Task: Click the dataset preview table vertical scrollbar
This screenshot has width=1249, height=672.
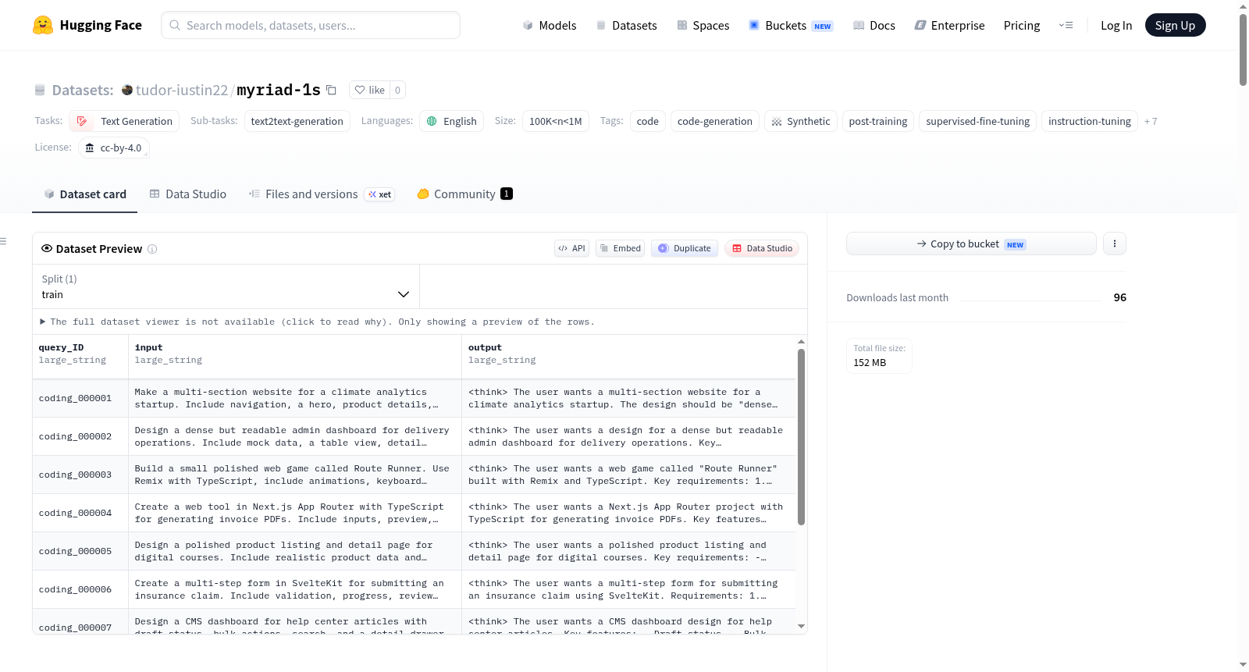Action: (801, 437)
